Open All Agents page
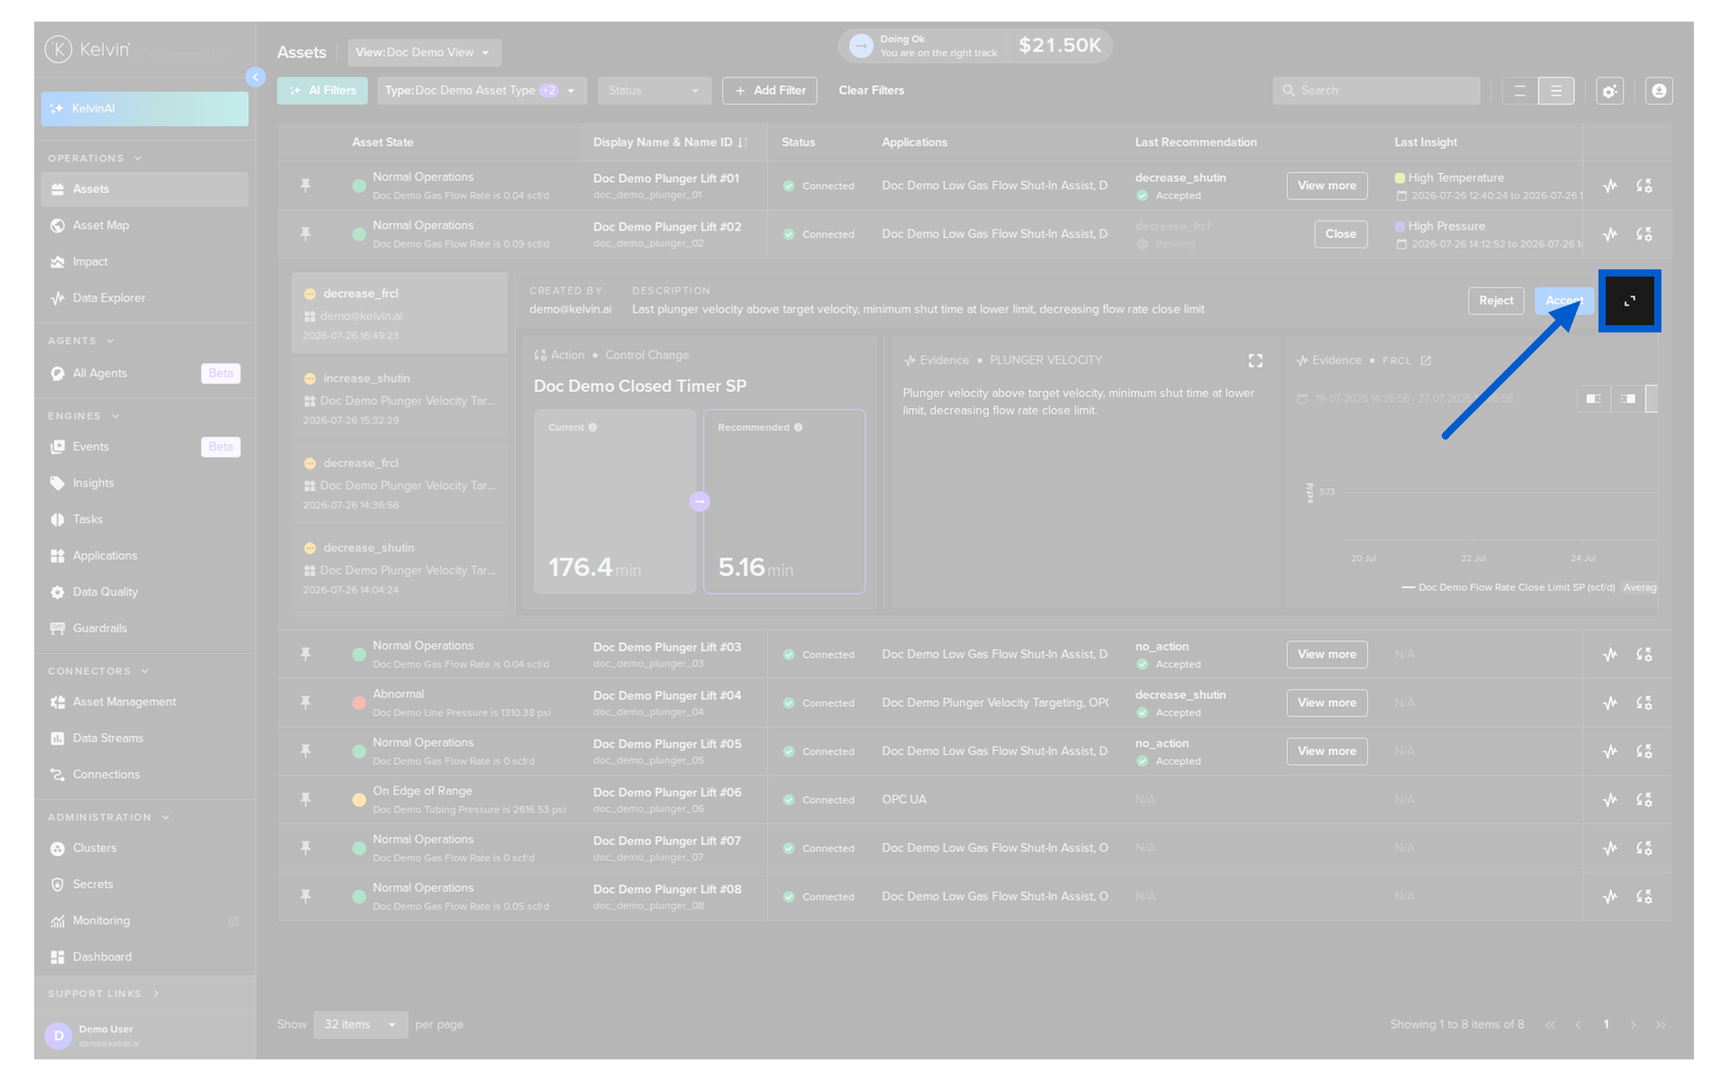Viewport: 1729px width, 1081px height. 144,373
